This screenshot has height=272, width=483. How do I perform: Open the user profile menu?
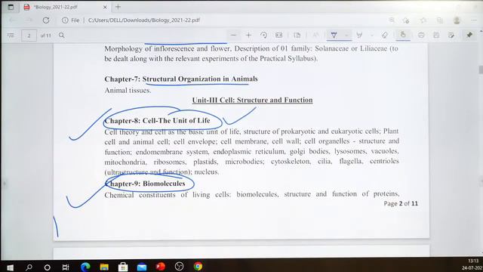tap(457, 20)
